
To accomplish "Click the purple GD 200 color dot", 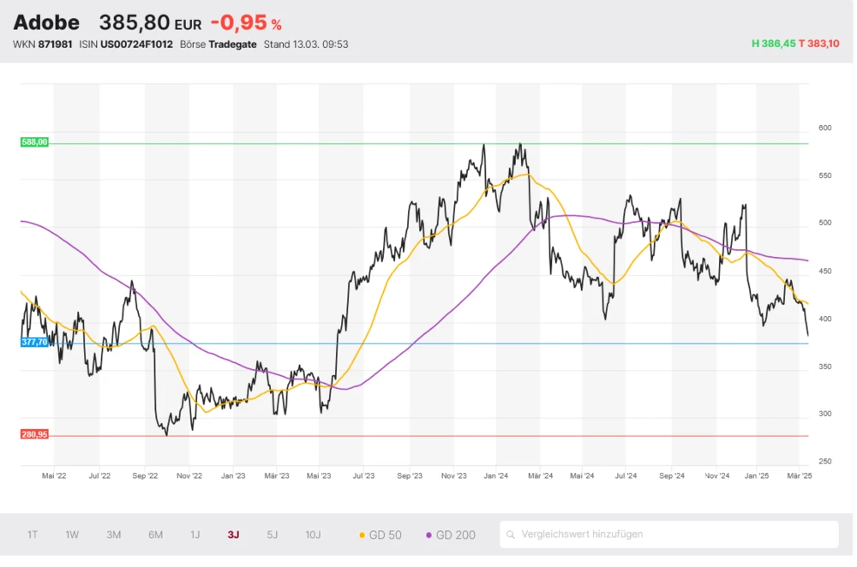I will coord(428,534).
